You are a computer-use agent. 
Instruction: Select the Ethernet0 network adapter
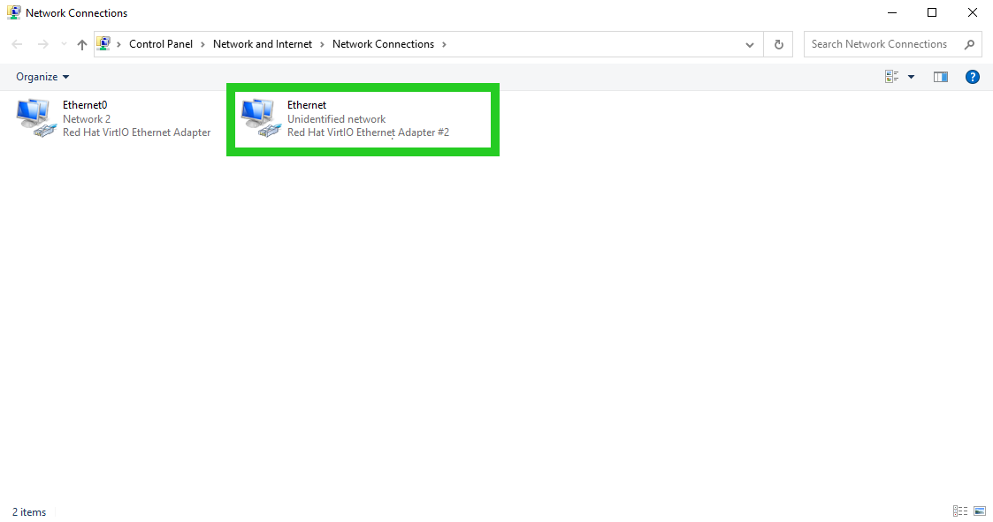tap(115, 118)
